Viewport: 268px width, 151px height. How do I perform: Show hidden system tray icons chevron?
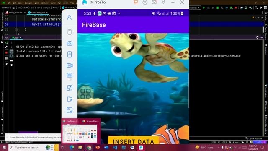(219, 147)
